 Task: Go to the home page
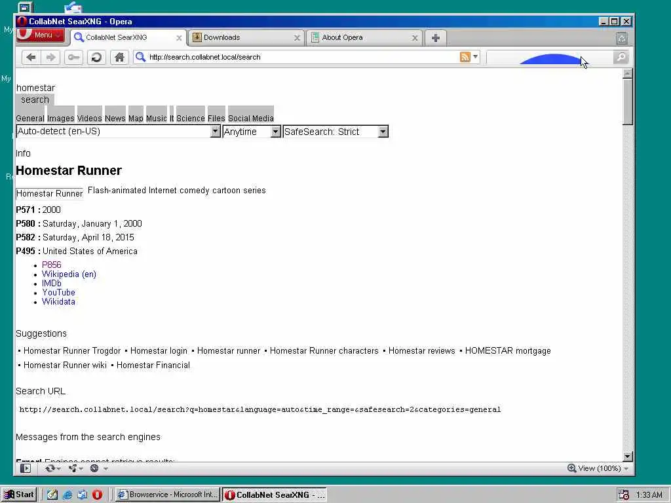coord(119,58)
